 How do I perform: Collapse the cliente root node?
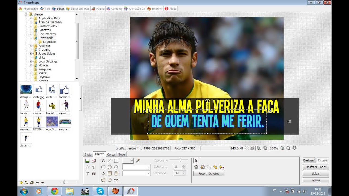click(26, 14)
